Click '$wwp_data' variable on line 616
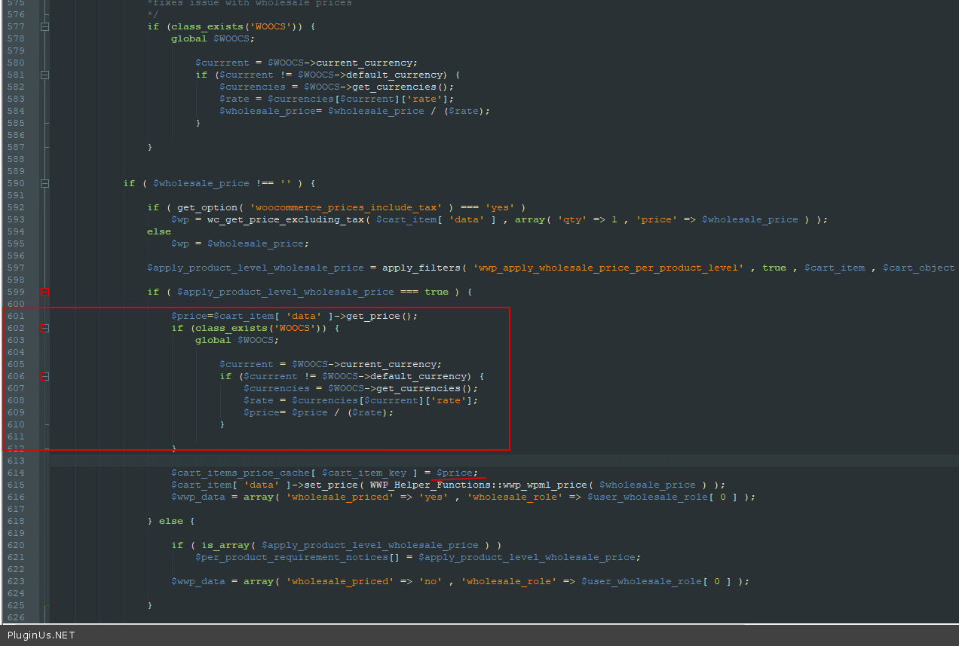The height and width of the screenshot is (646, 959). point(198,497)
